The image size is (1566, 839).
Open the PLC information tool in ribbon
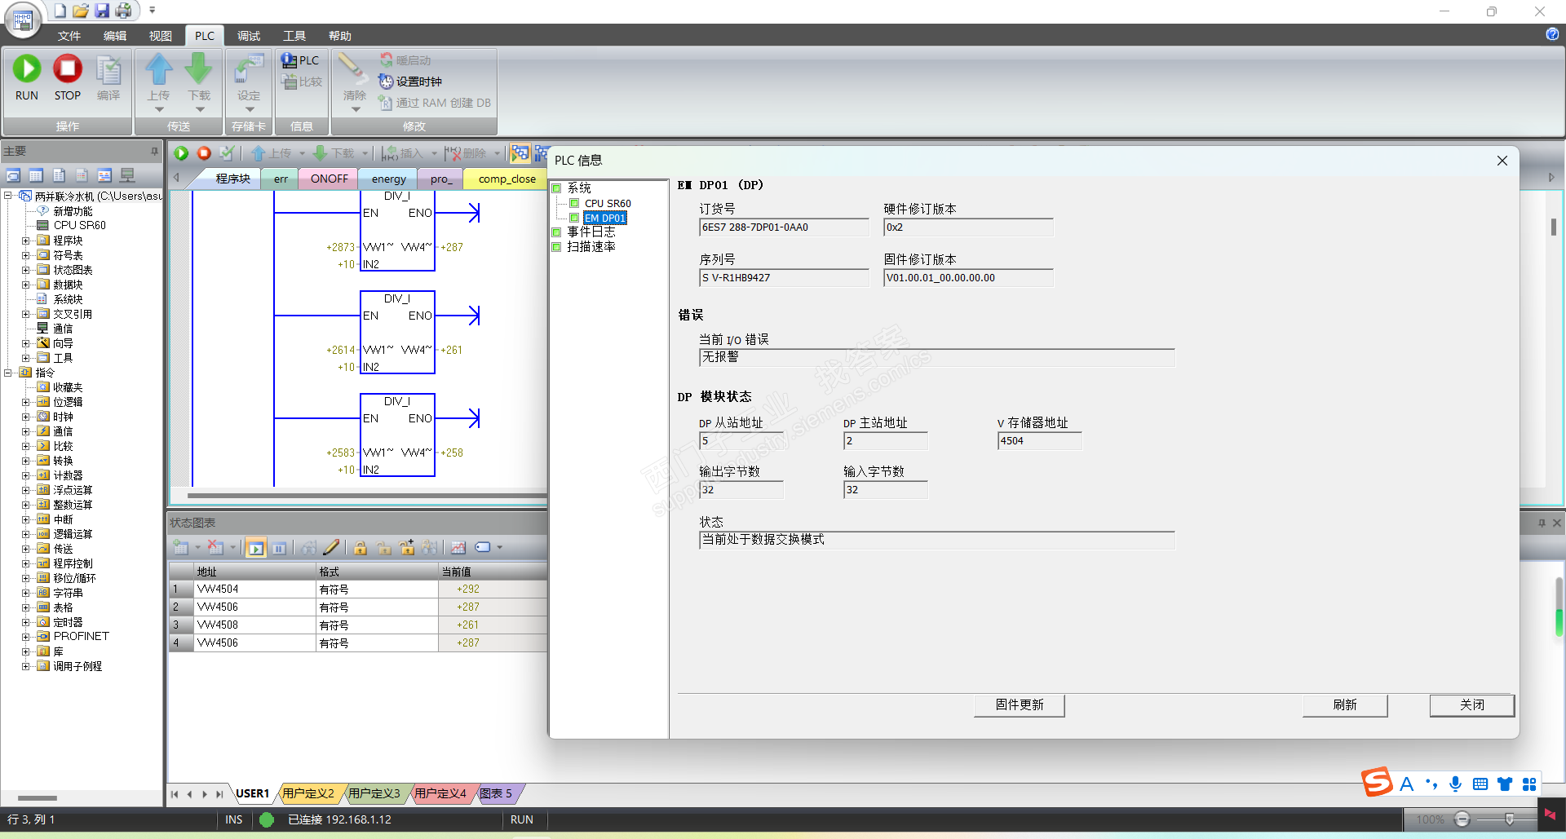point(300,60)
